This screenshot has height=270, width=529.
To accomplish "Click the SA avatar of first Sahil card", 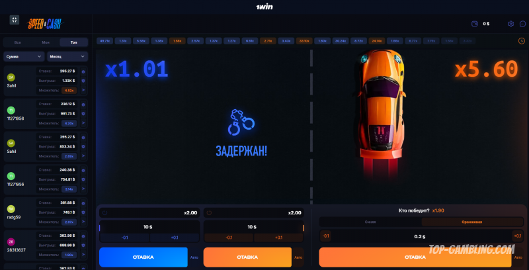I will pos(11,77).
